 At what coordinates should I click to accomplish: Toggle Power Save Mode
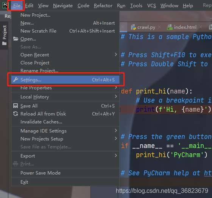coord(65,173)
